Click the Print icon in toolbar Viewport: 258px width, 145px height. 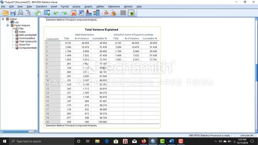(x=21, y=13)
